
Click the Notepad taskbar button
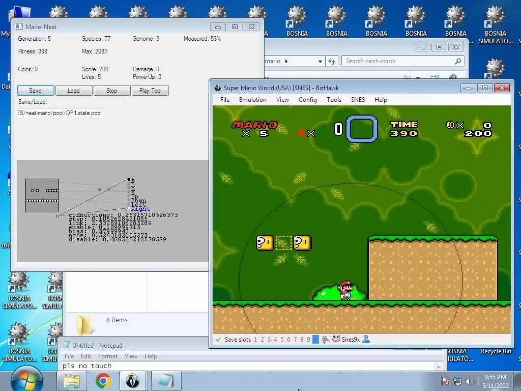tap(166, 381)
